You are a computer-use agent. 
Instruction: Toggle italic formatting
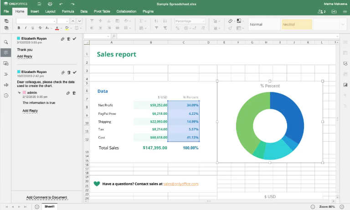click(x=26, y=28)
